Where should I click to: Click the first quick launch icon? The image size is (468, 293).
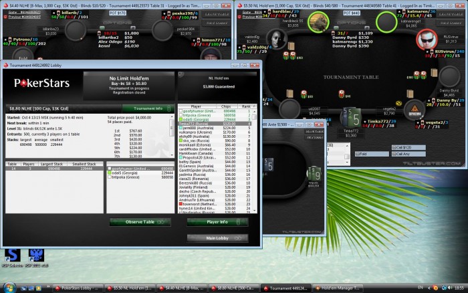(24, 288)
